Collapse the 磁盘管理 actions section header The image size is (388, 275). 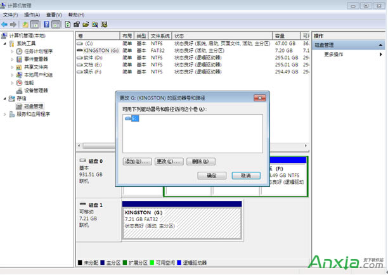pyautogui.click(x=381, y=45)
